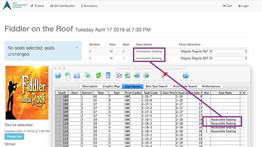Select seat row number 105
This screenshot has height=147, width=262.
(x=62, y=104)
